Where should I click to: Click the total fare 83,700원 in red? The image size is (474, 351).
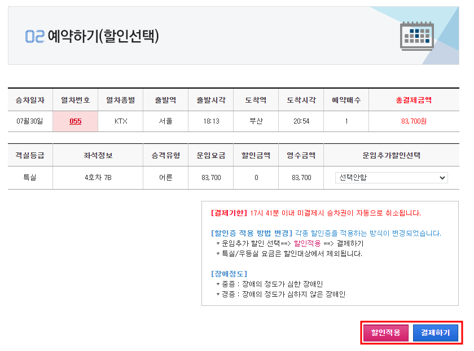[412, 121]
